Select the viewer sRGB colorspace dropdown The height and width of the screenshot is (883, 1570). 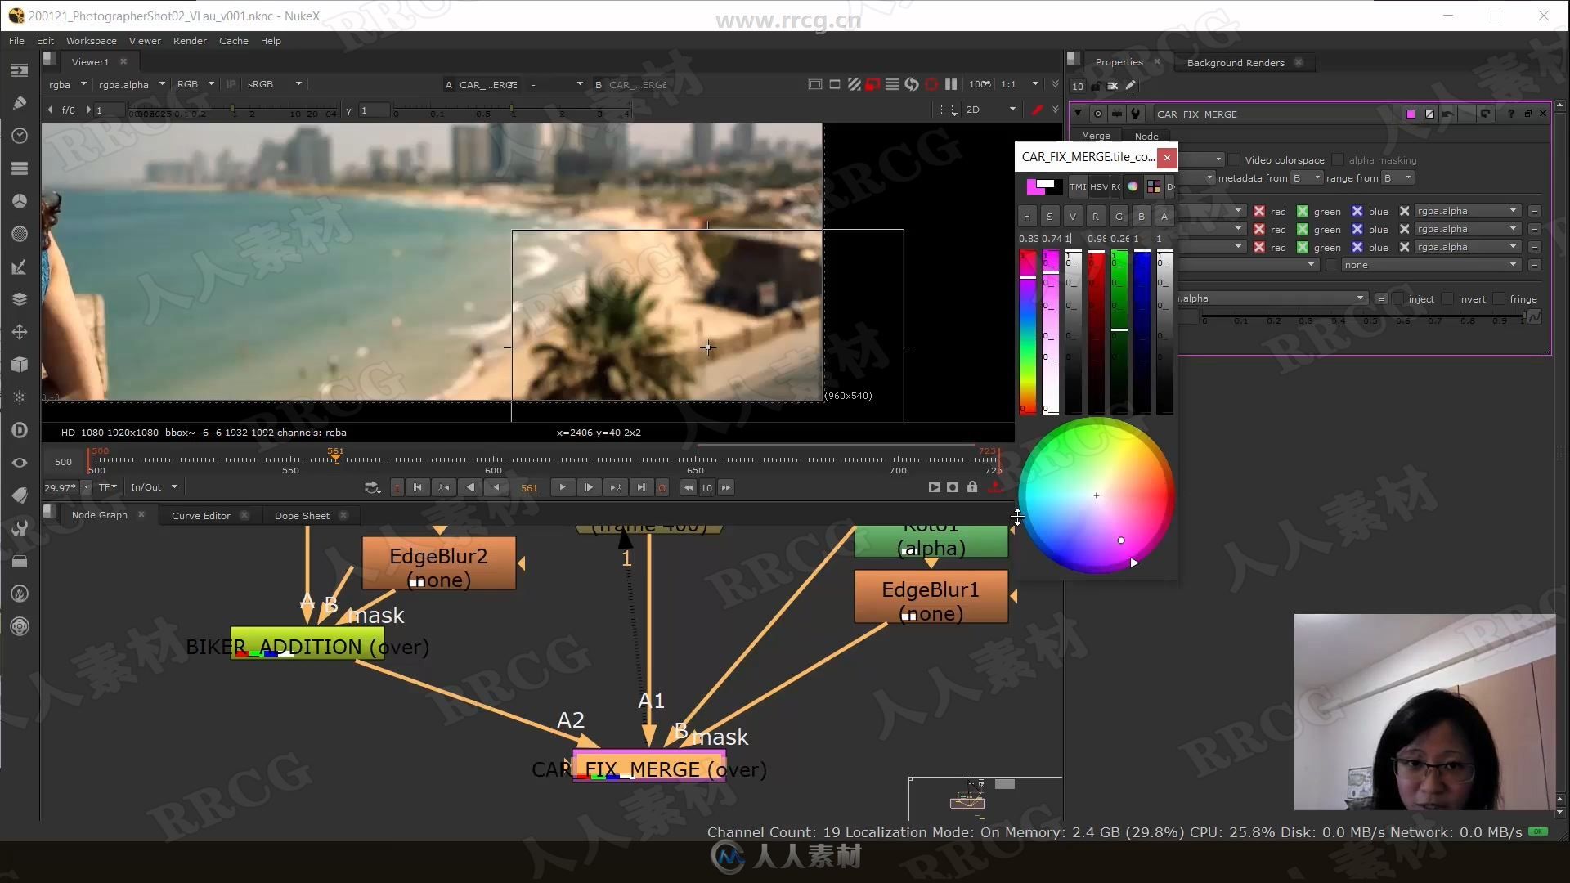pyautogui.click(x=271, y=83)
